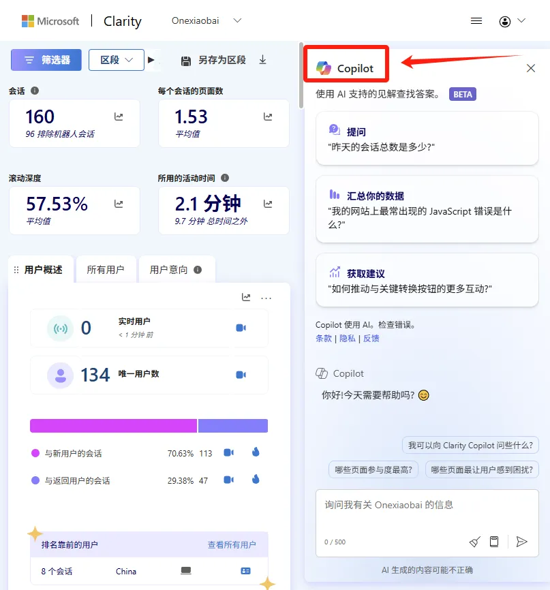The width and height of the screenshot is (550, 590).
Task: Click 另存为区段 save segment button
Action: tap(213, 60)
